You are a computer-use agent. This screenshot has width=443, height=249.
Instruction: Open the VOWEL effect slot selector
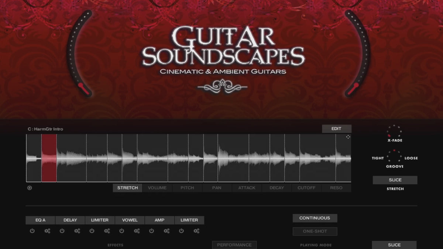click(130, 220)
